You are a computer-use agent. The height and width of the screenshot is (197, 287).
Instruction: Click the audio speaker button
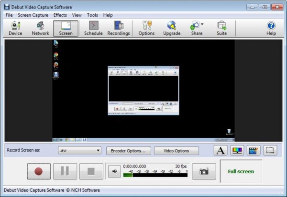click(x=114, y=171)
